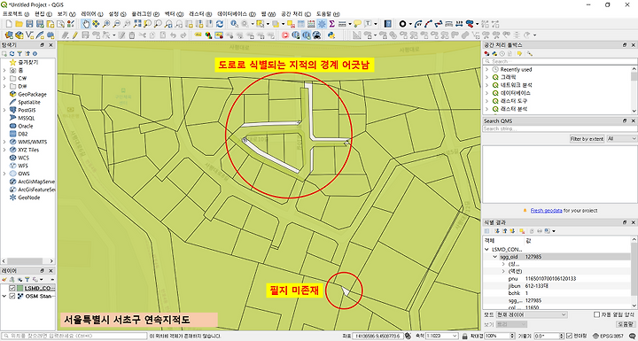The width and height of the screenshot is (638, 341).
Task: Open the Help contents book icon
Action: (x=387, y=24)
